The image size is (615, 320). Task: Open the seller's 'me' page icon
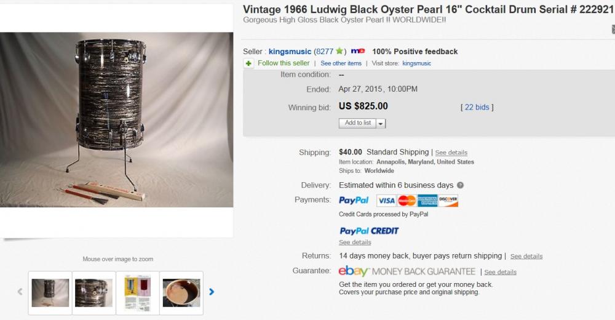358,51
